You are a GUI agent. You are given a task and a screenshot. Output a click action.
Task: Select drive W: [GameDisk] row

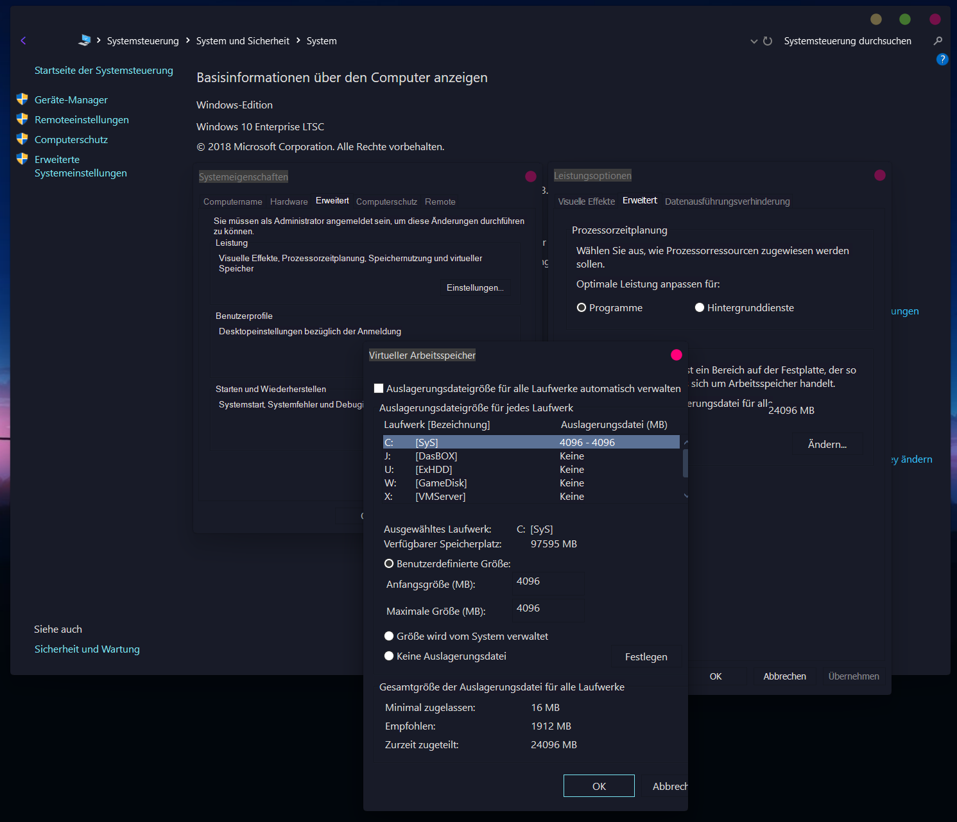531,483
